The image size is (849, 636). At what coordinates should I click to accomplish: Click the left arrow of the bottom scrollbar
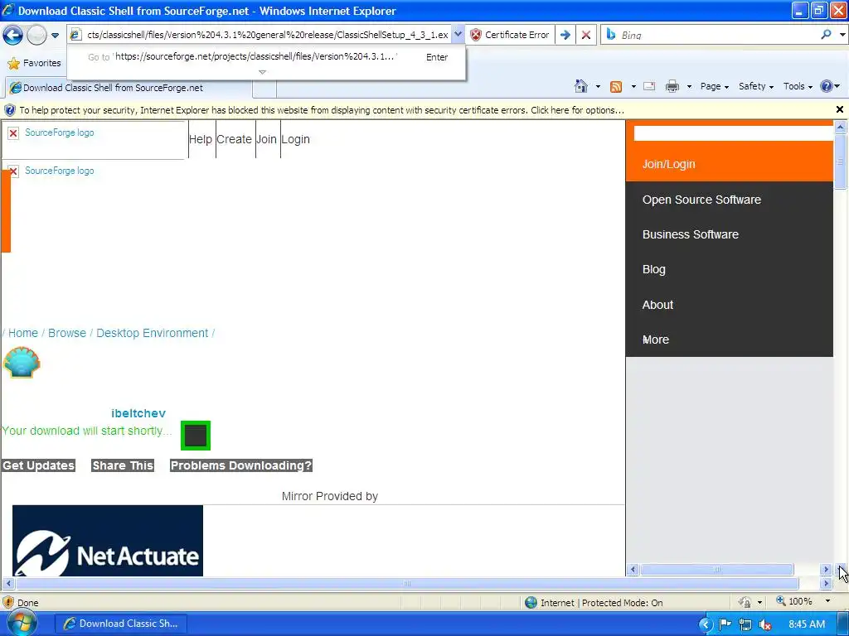(x=8, y=584)
